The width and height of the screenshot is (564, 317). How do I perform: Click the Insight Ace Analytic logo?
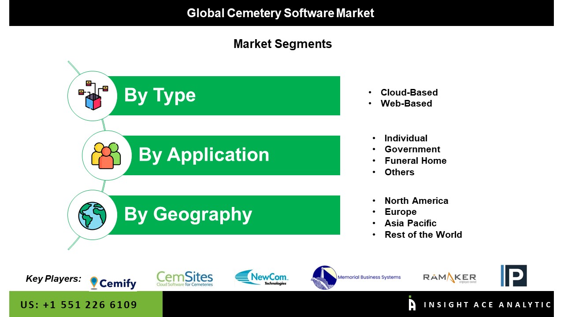coord(479,304)
